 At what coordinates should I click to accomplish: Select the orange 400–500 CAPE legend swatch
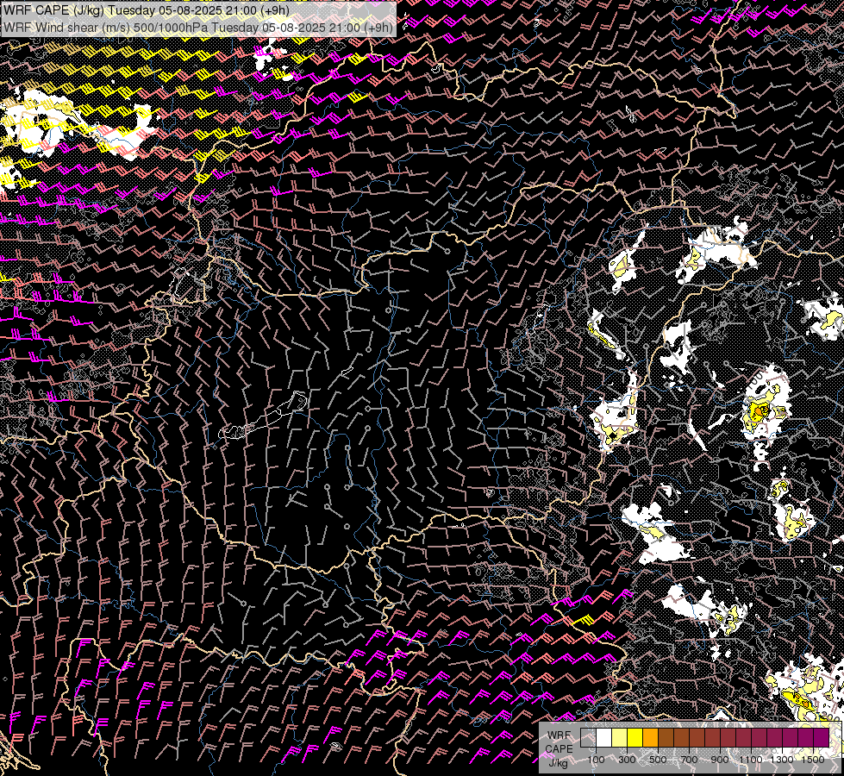coord(650,738)
